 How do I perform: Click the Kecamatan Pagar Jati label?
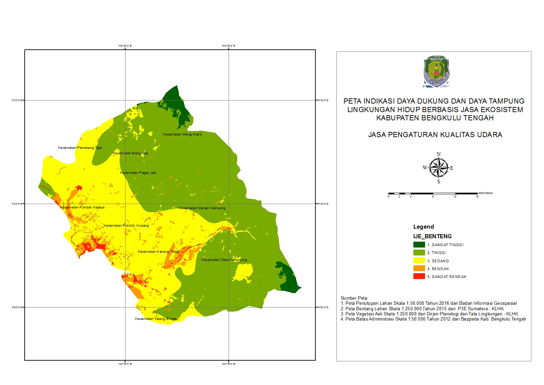[138, 173]
